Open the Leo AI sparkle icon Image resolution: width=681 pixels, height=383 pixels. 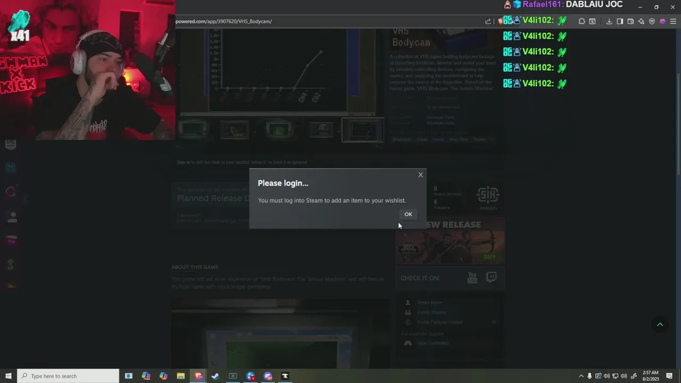click(x=641, y=21)
